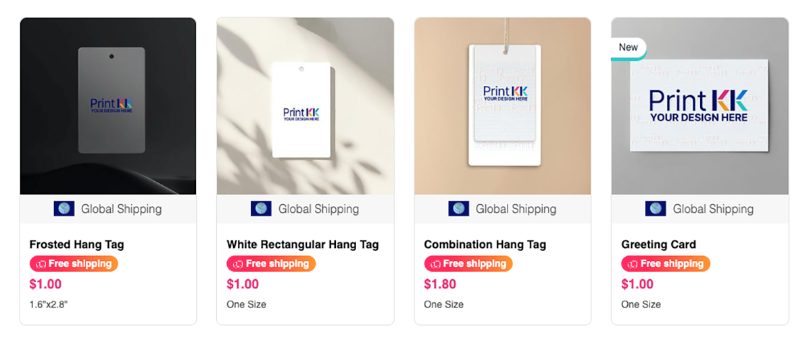This screenshot has height=344, width=811.
Task: Click Global Shipping text under Greeting Card
Action: coord(713,209)
